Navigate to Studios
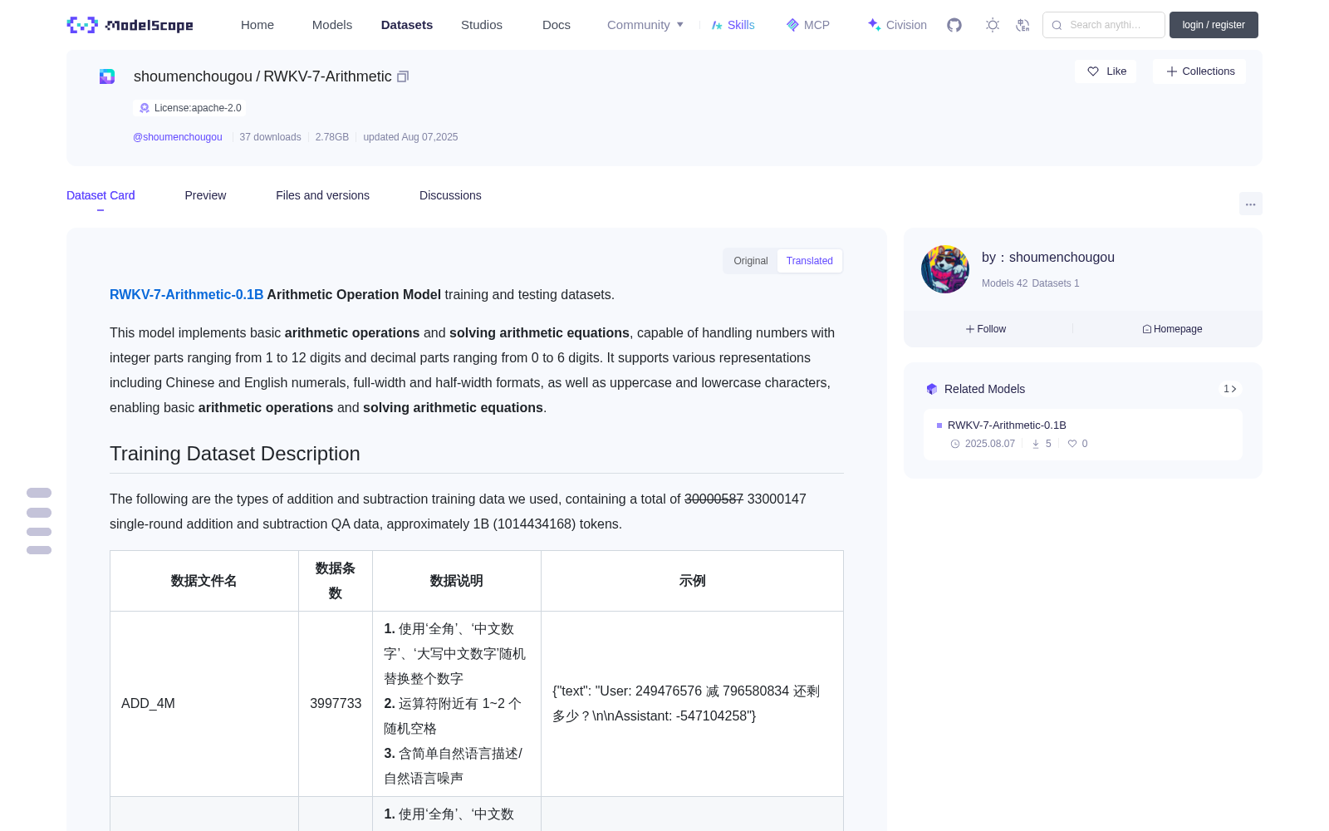Screen dimensions: 1329x831 coord(482,25)
